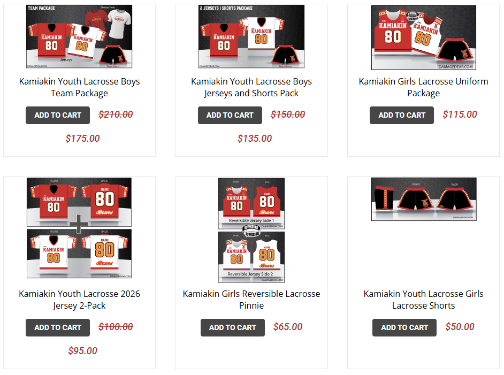Viewport: 504px width, 375px height.
Task: Open Kamiakin Youth Lacrosse Girls Lacrosse Shorts link
Action: click(423, 300)
